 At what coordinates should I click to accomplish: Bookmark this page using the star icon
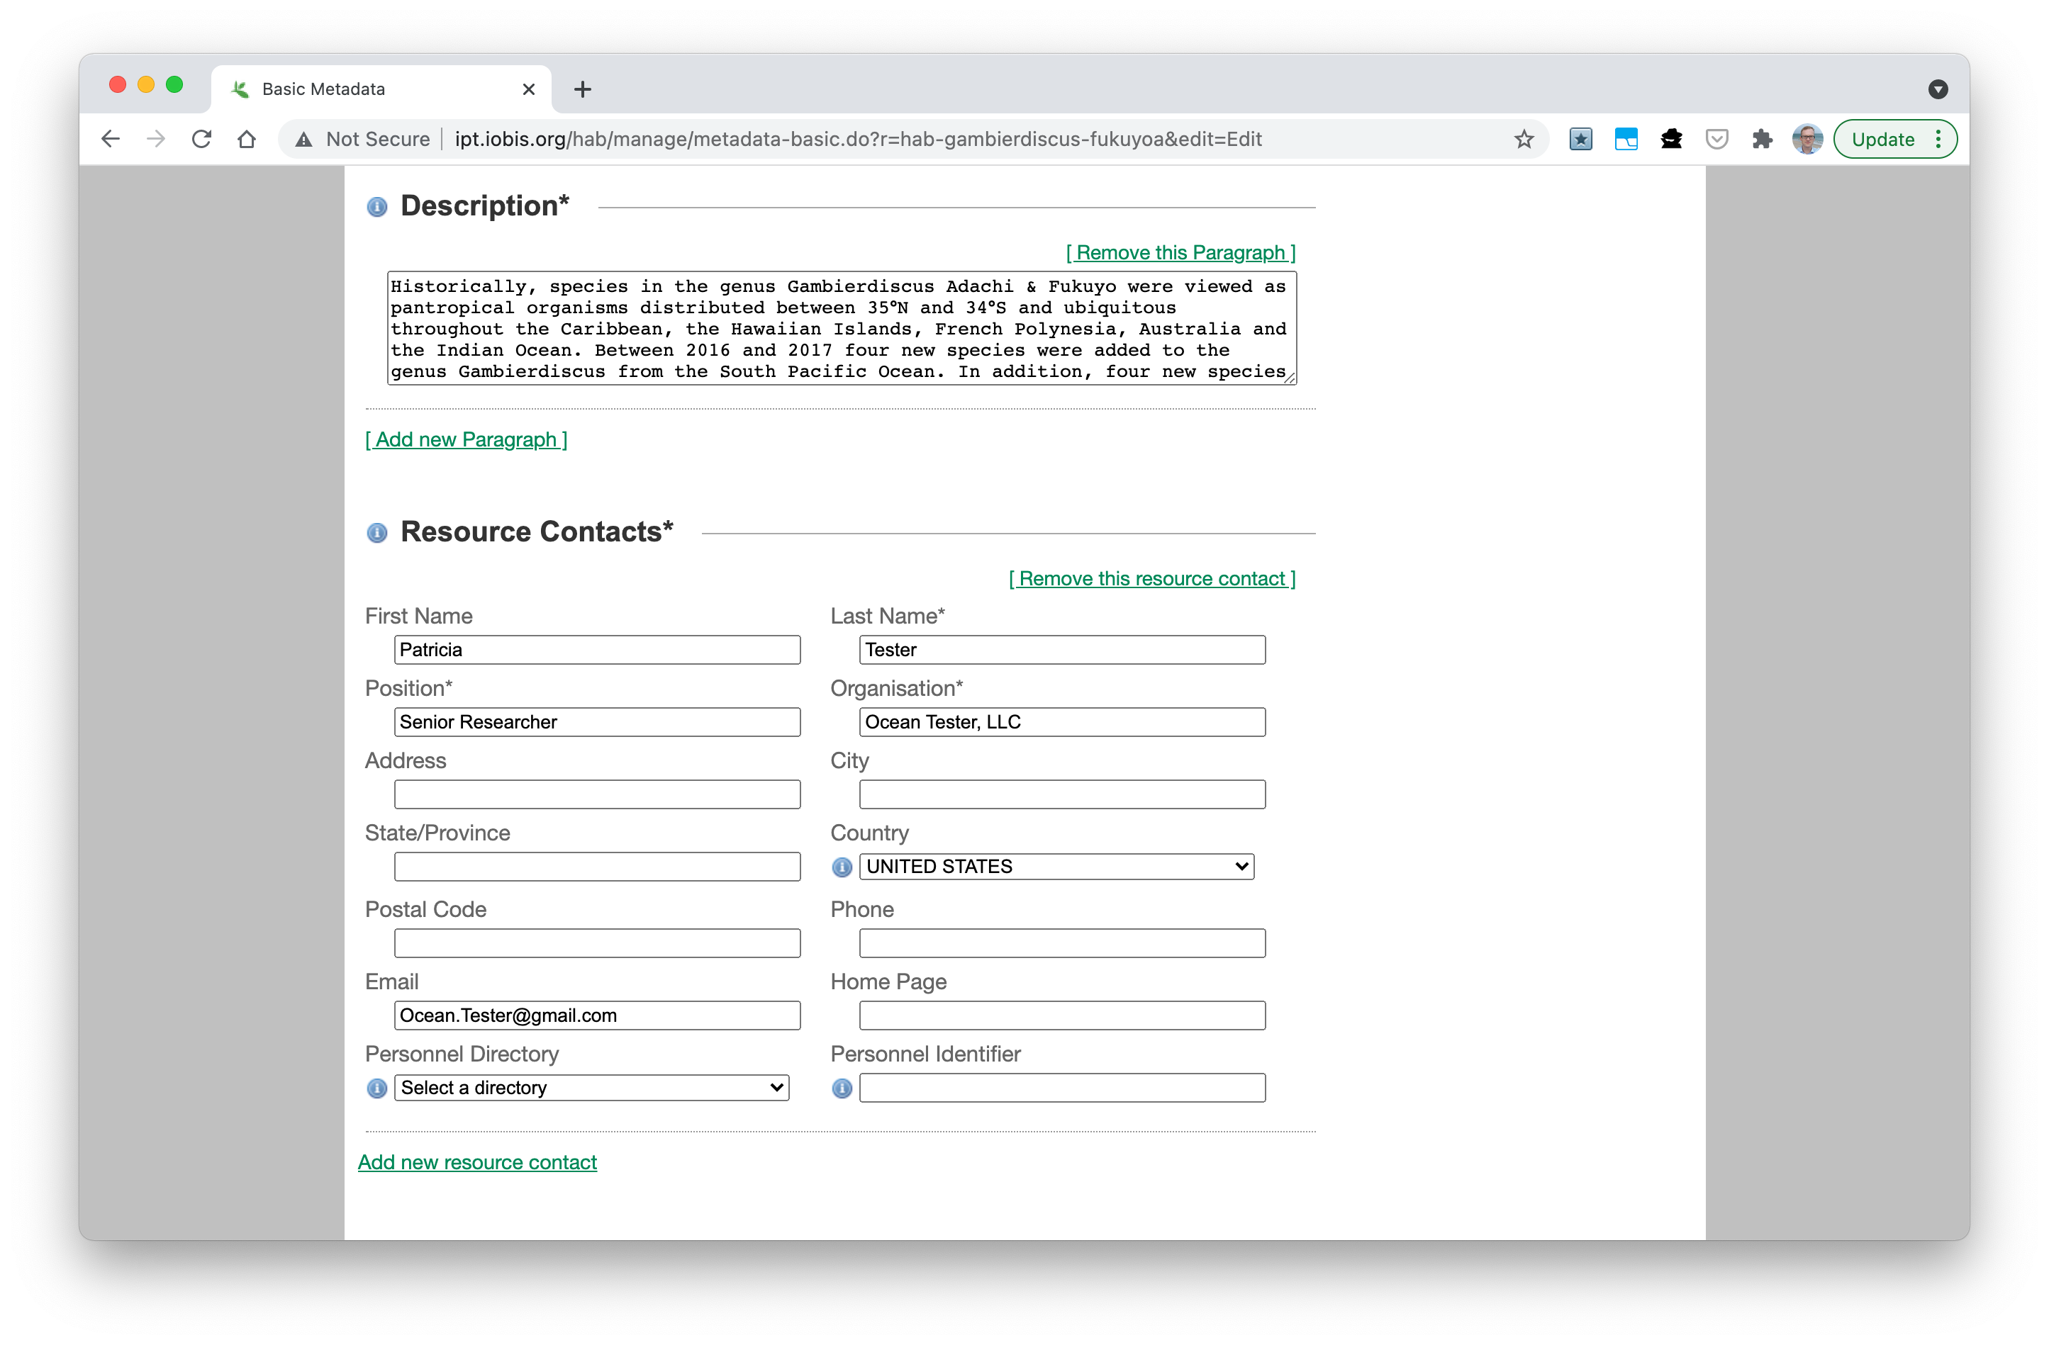point(1524,139)
